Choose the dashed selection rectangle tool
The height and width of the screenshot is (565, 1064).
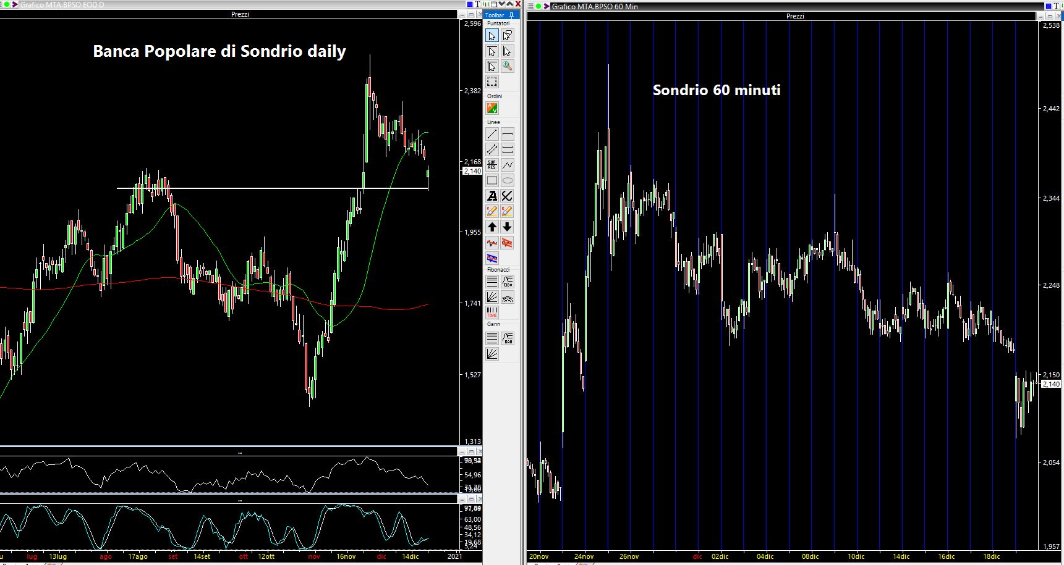(492, 82)
